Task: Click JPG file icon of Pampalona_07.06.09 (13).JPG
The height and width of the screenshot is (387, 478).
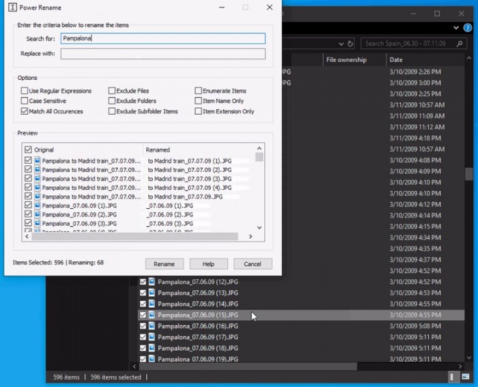Action: (152, 293)
